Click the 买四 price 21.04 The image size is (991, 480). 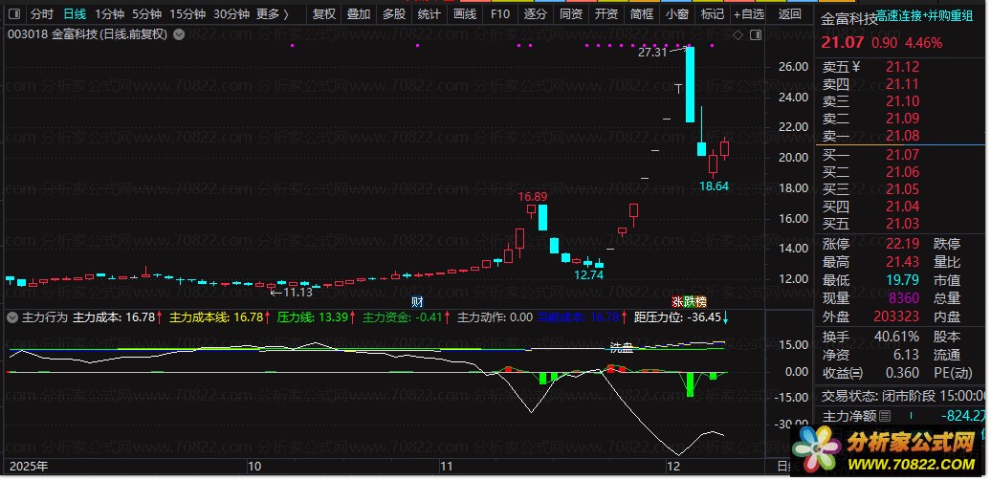click(903, 206)
